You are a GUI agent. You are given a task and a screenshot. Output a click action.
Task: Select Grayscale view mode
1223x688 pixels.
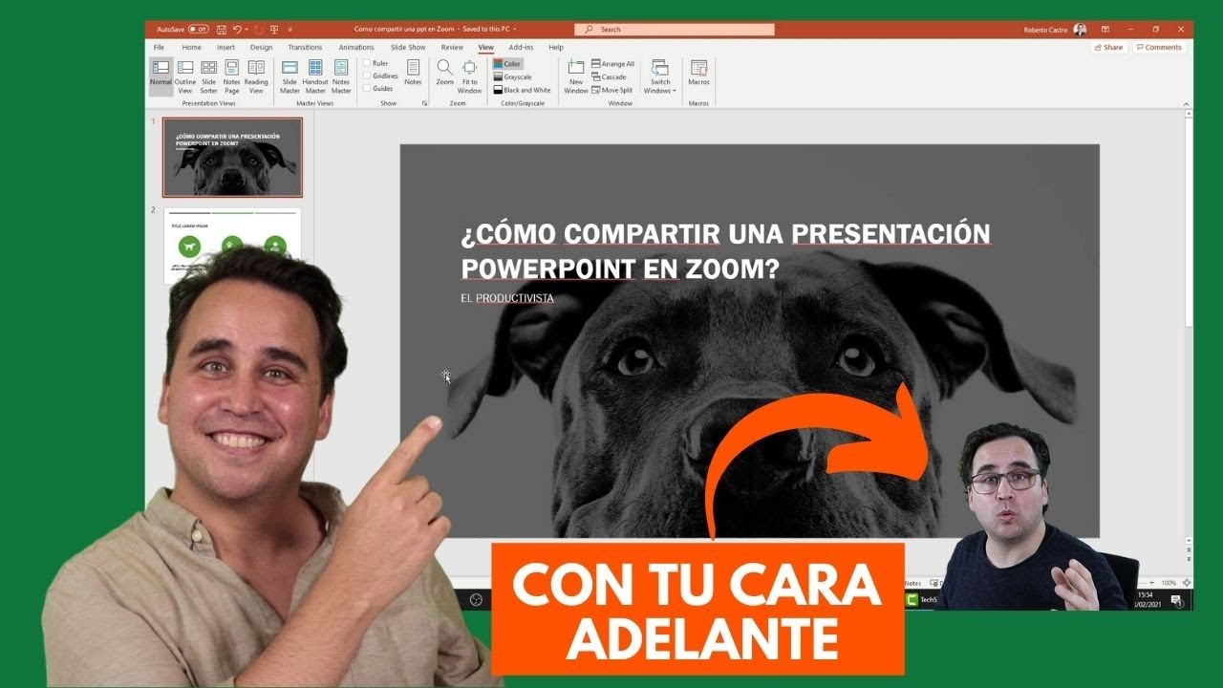click(x=512, y=76)
